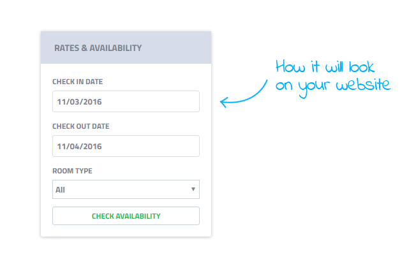This screenshot has width=416, height=278.
Task: Open the Room Type dropdown
Action: coord(126,189)
